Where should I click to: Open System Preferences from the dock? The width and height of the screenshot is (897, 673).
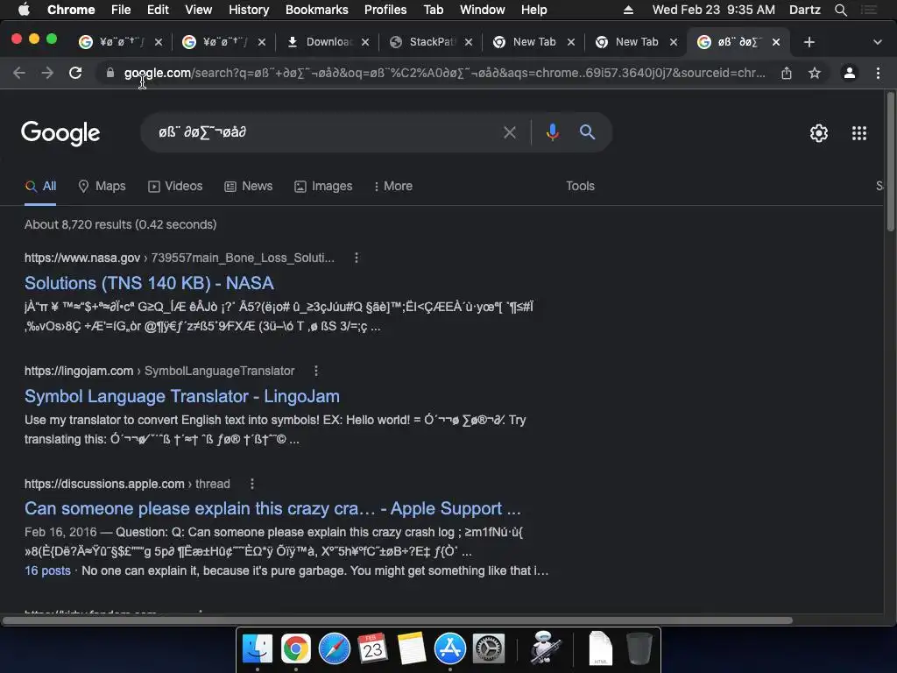[489, 648]
